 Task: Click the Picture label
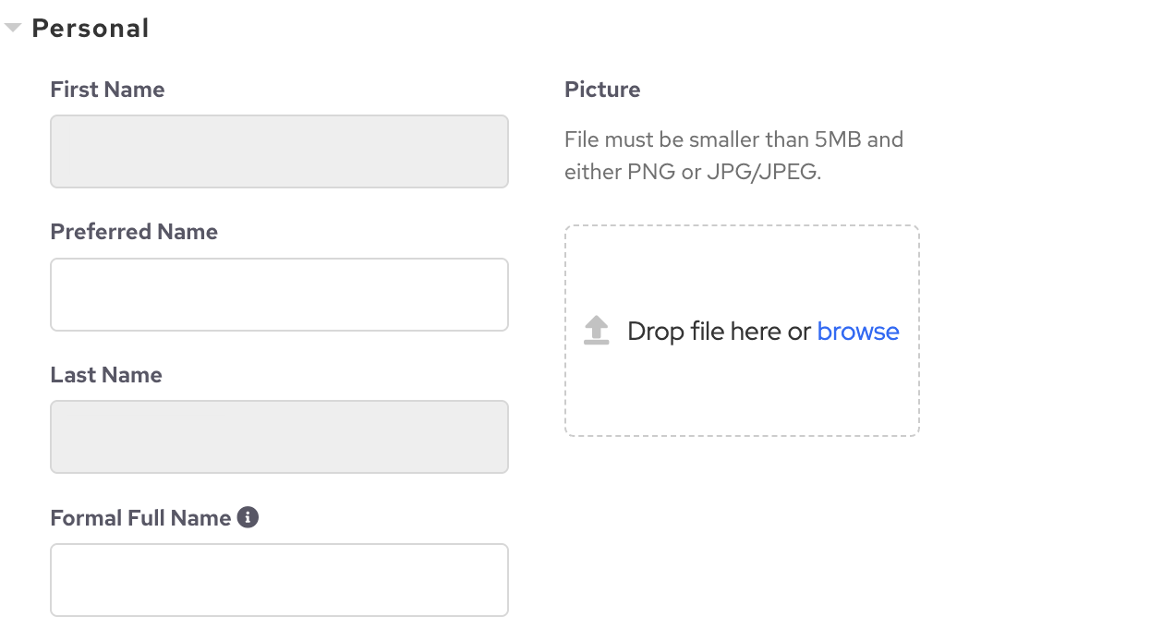(x=602, y=90)
